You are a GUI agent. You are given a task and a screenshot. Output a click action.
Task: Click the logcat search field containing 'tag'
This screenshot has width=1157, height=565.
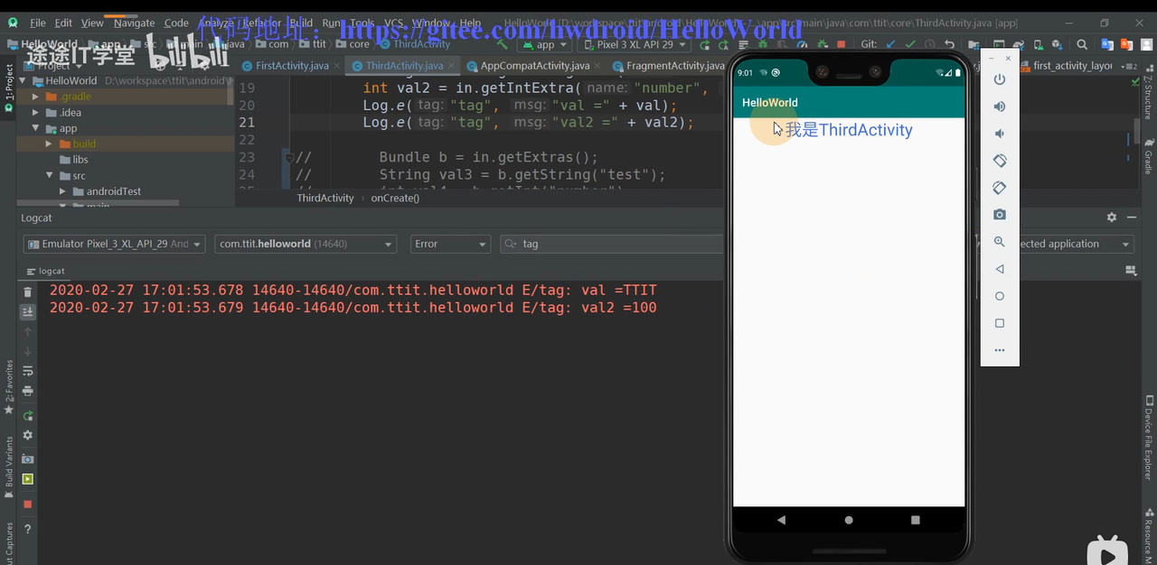(611, 244)
